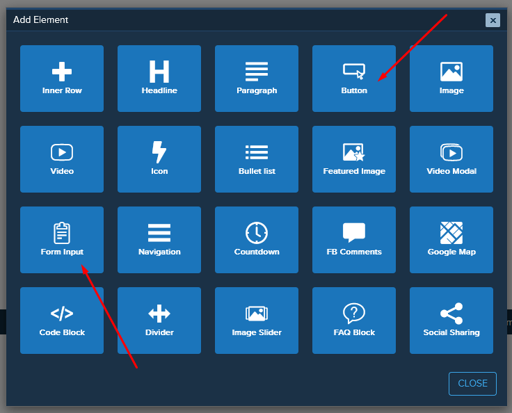Insert an Image element
The image size is (512, 413).
[x=451, y=79]
